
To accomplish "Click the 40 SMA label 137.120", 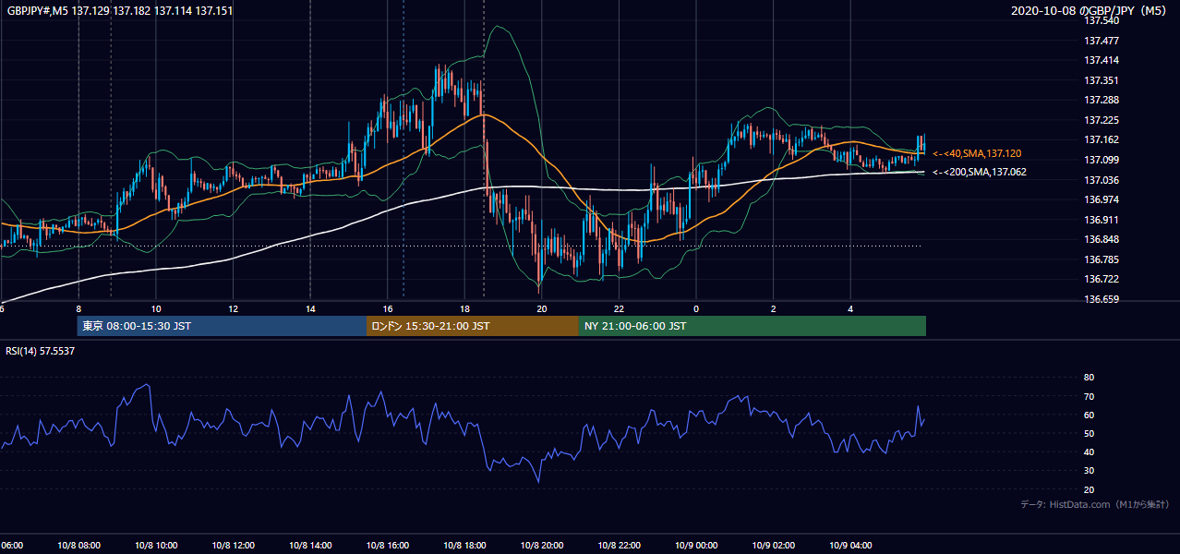I will 977,153.
